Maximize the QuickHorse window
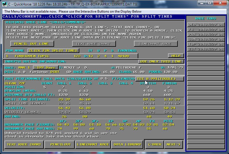The image size is (229, 154). (x=210, y=3)
